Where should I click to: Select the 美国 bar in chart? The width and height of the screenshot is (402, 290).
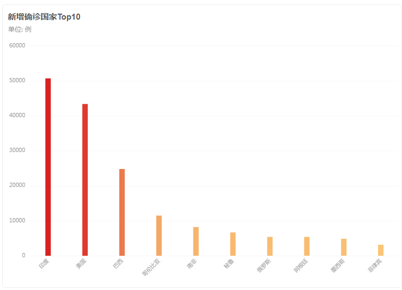click(x=85, y=180)
